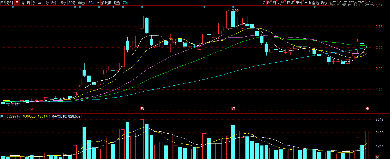Click the 1214 volume axis label
This screenshot has height=159, width=390.
[380, 146]
